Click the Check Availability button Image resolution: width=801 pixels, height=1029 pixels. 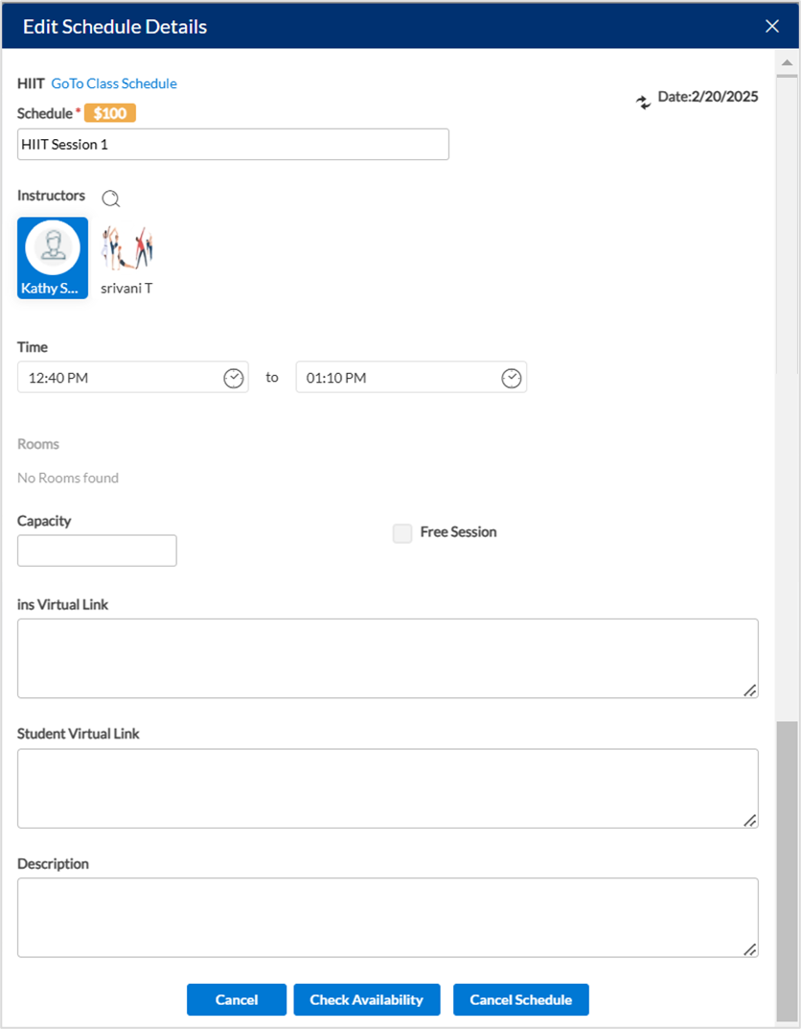pos(367,999)
